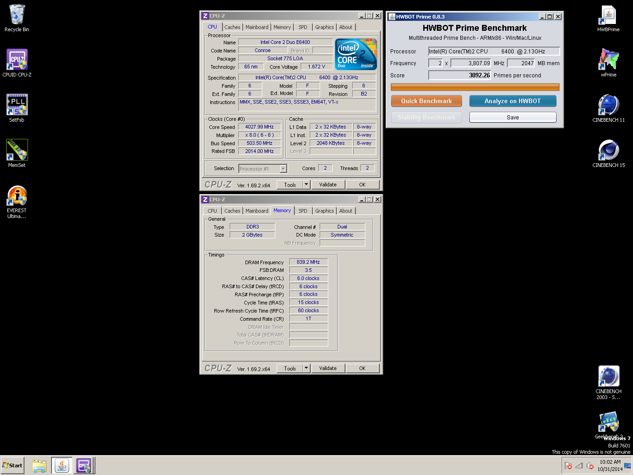Click the HWBOT Processor name field
Image resolution: width=633 pixels, height=475 pixels.
click(x=494, y=51)
